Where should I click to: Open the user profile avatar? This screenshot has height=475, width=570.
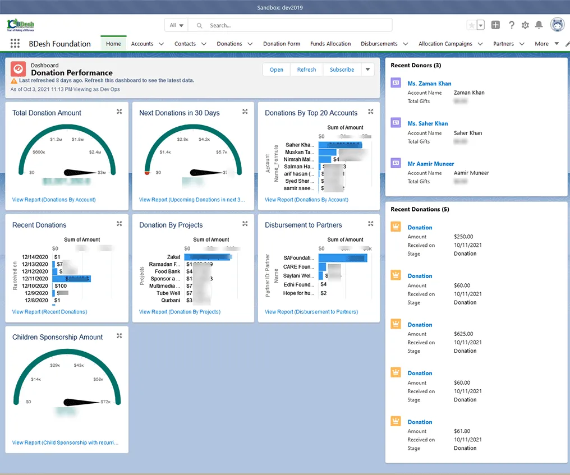point(557,25)
